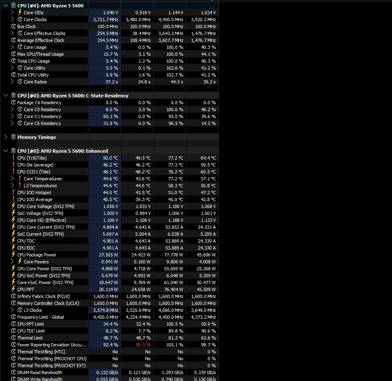This screenshot has width=392, height=381.
Task: Select the CPU TDC Limit row label
Action: [31, 331]
